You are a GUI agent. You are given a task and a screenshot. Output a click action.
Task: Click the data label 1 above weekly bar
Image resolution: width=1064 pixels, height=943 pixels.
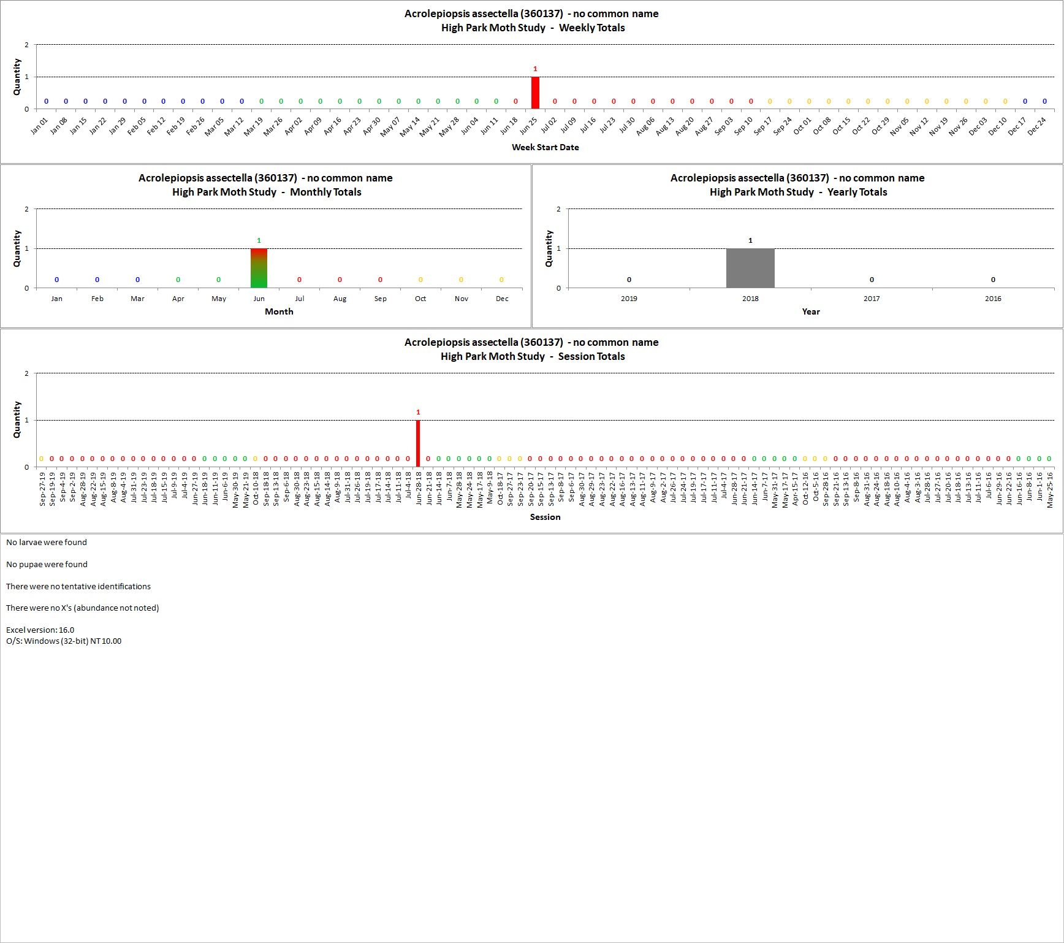535,69
